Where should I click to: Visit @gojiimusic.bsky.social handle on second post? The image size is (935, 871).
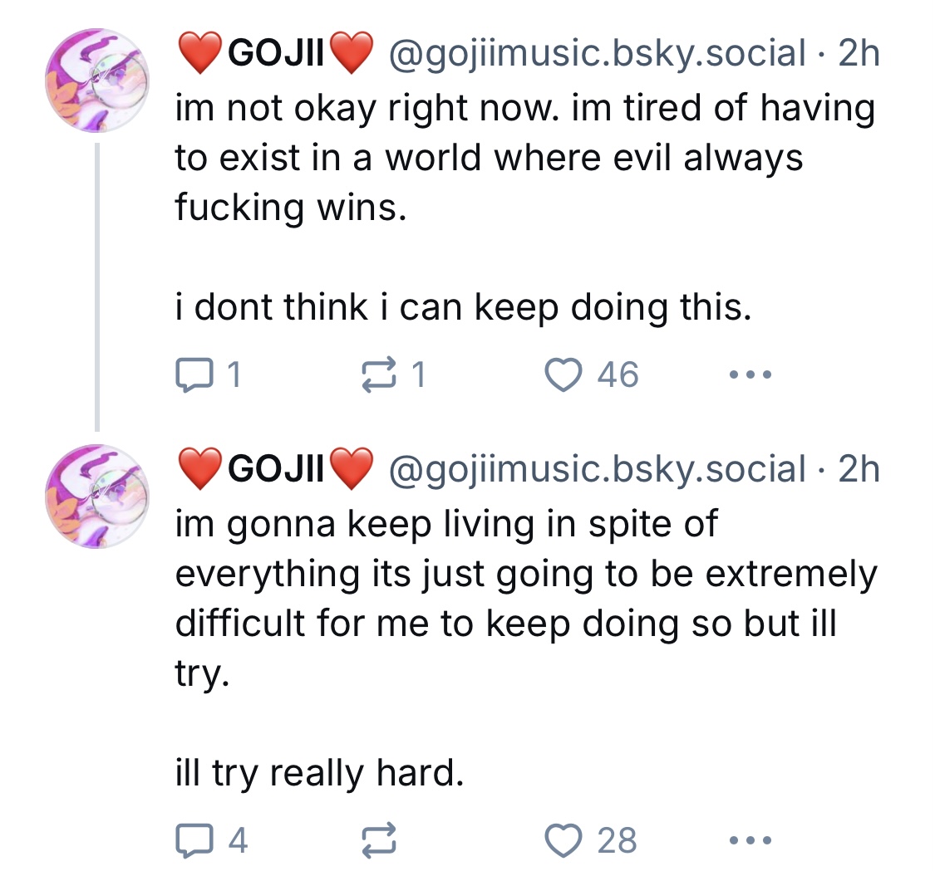(x=595, y=469)
